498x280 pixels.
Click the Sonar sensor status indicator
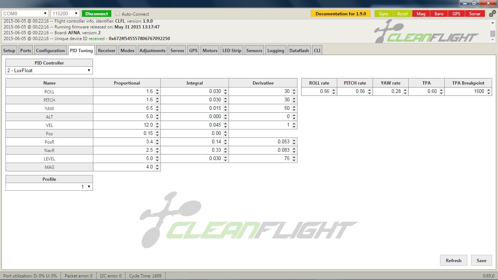[475, 14]
